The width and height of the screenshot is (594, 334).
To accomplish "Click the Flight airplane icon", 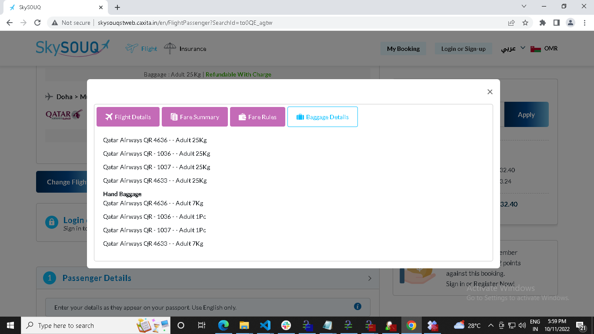I will click(x=132, y=48).
